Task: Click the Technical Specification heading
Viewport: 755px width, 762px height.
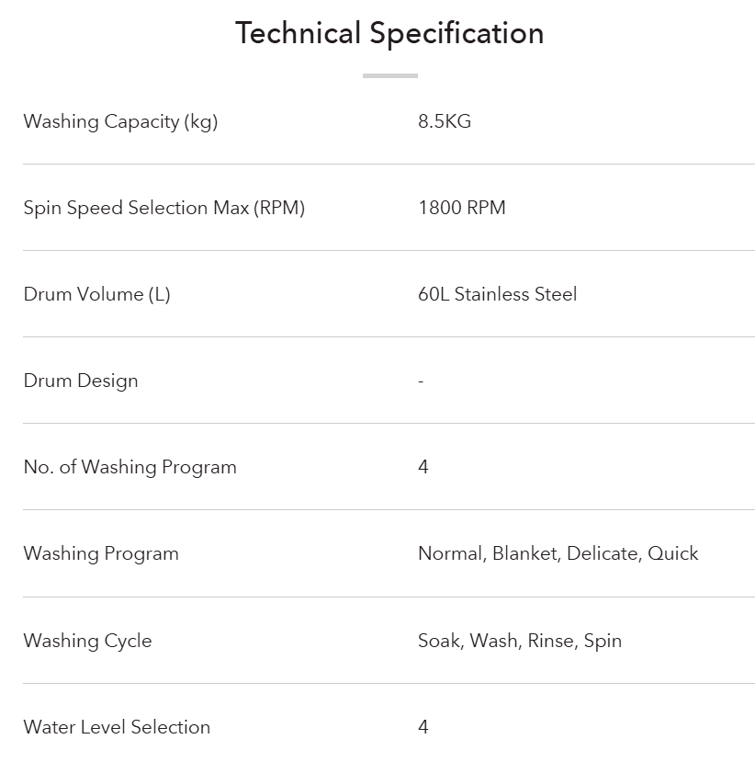Action: tap(389, 34)
